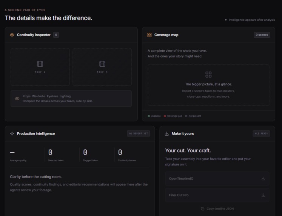Click the NLE READY badge
The height and width of the screenshot is (216, 282).
261,133
